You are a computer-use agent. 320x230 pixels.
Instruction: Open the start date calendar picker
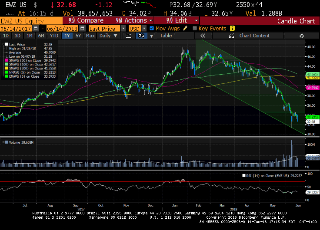point(36,28)
